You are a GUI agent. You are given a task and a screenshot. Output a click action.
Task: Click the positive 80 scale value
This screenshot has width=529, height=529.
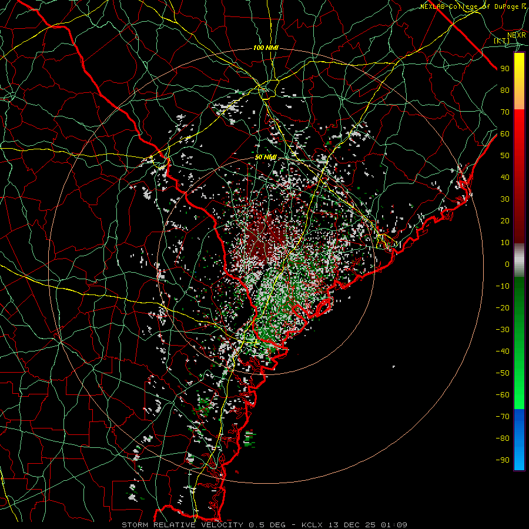505,90
